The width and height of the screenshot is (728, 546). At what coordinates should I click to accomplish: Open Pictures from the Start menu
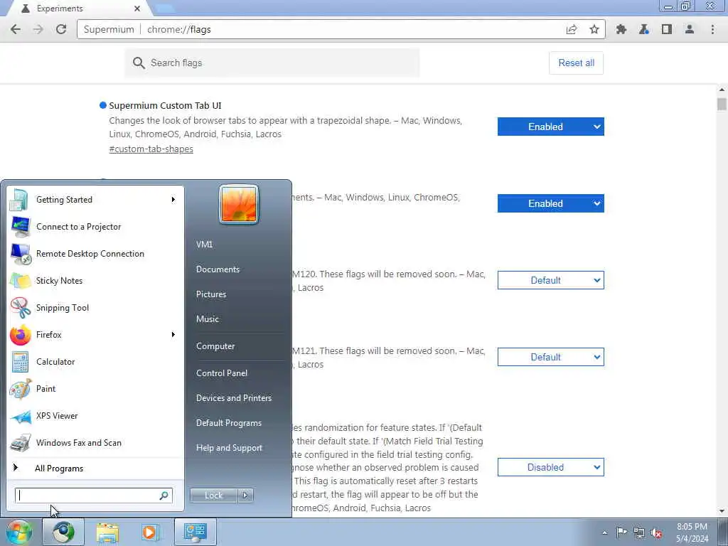pyautogui.click(x=211, y=294)
